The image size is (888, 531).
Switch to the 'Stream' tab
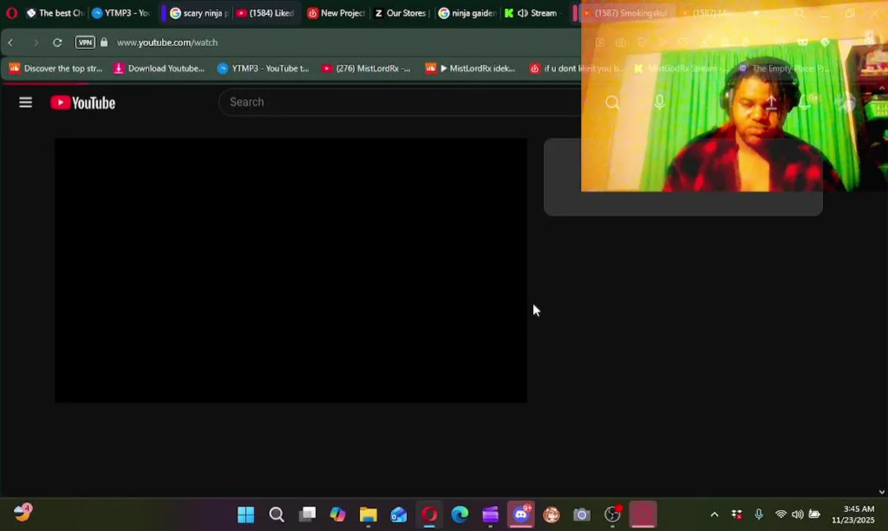tap(533, 13)
